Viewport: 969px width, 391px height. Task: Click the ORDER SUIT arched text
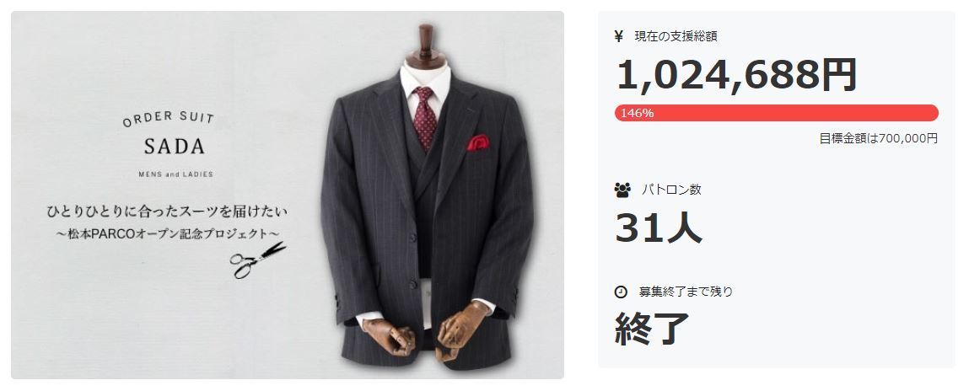168,118
